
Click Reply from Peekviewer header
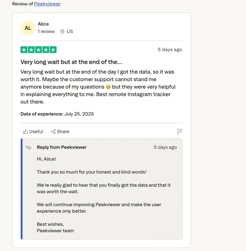(61, 147)
